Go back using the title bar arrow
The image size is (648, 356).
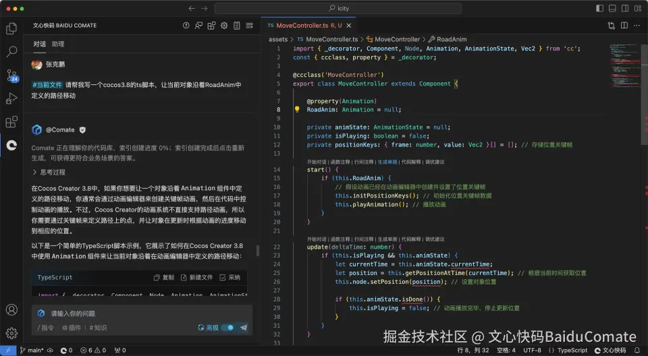tap(191, 8)
